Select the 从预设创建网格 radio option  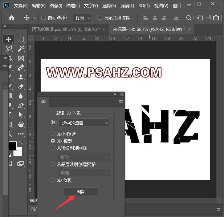pos(53,148)
